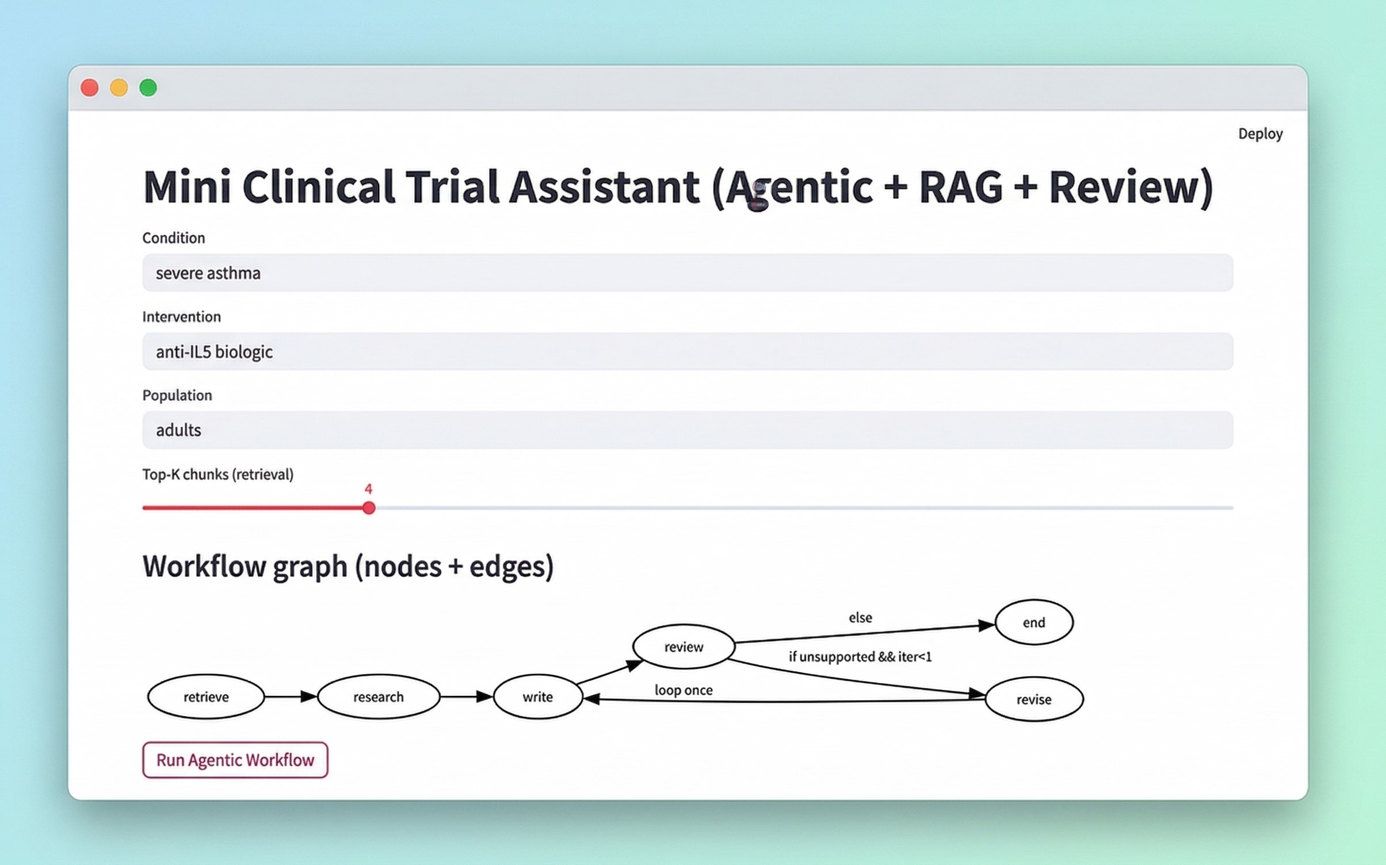Click the Run Agentic Workflow button
The width and height of the screenshot is (1386, 865).
click(235, 760)
